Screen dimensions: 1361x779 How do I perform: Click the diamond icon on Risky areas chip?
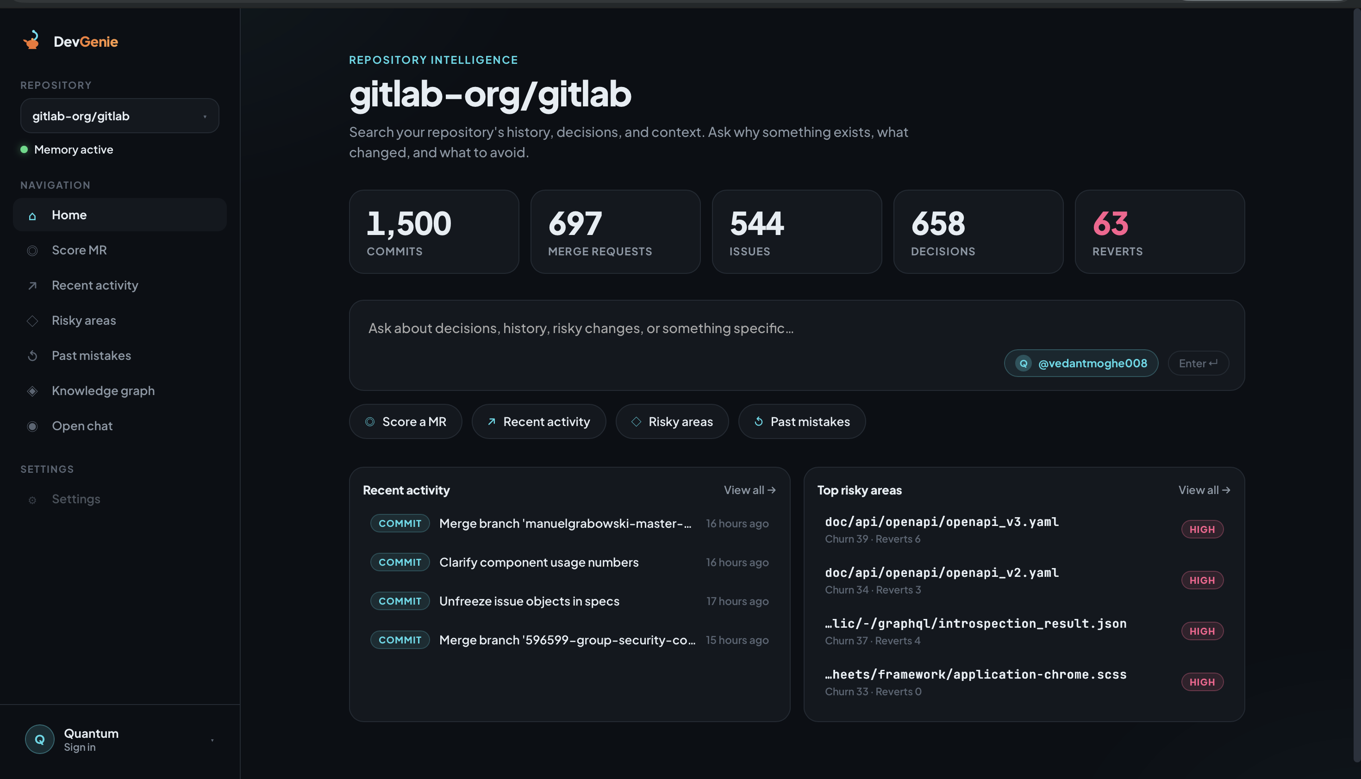coord(636,421)
